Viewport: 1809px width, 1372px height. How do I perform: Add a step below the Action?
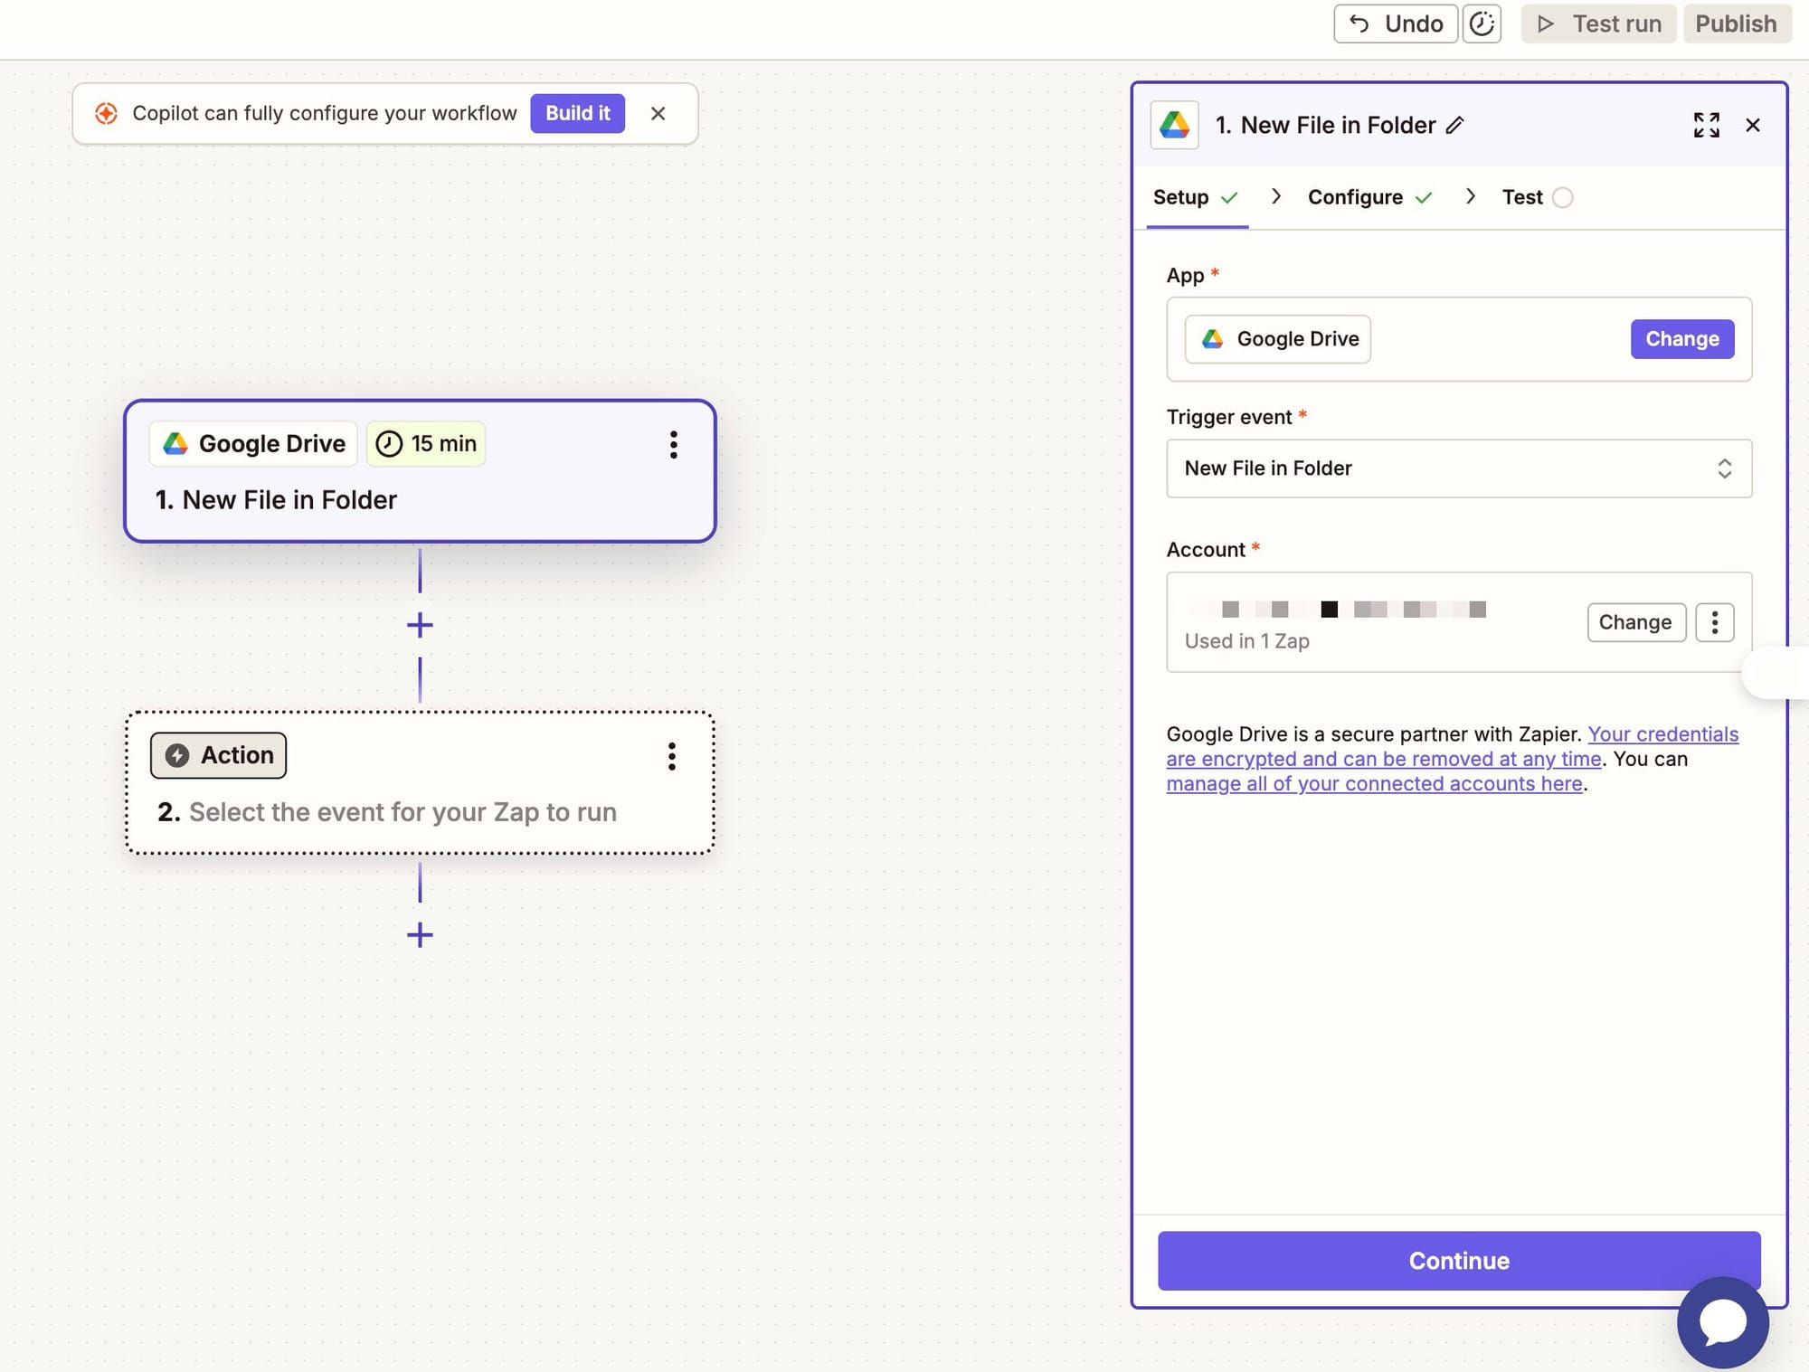click(x=420, y=934)
